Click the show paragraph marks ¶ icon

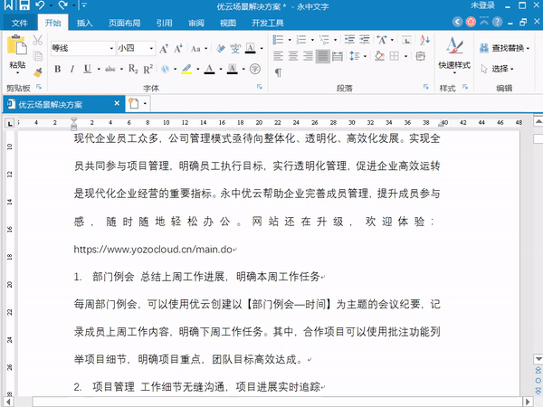(x=279, y=71)
